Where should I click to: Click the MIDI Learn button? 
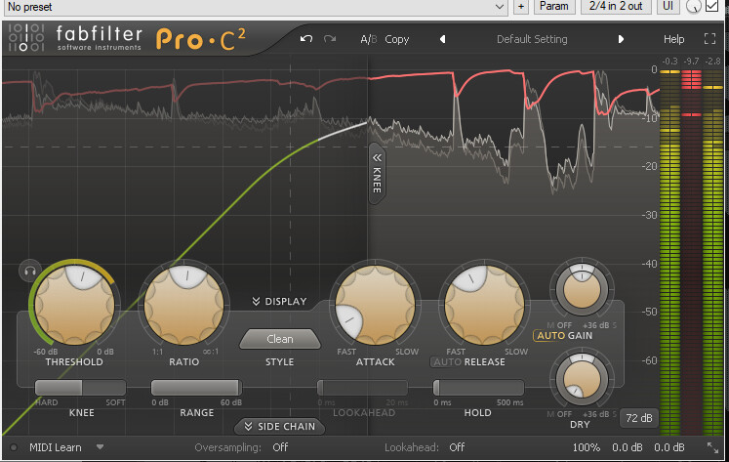tap(56, 447)
